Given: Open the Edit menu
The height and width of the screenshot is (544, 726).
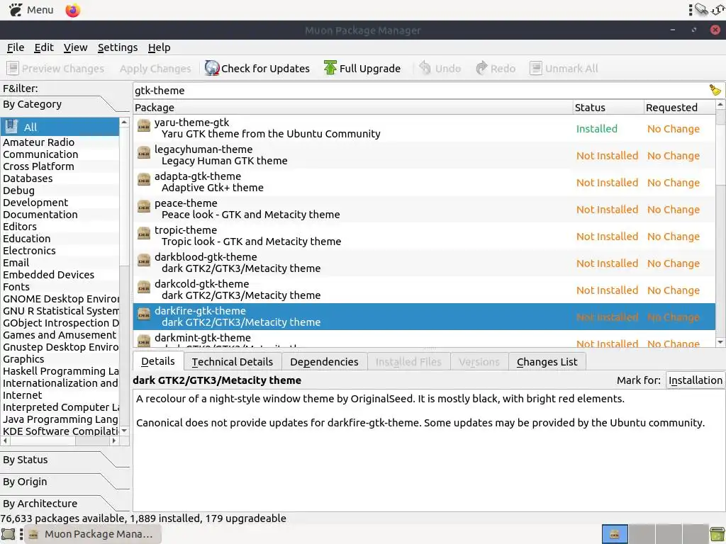Looking at the screenshot, I should click(x=44, y=47).
